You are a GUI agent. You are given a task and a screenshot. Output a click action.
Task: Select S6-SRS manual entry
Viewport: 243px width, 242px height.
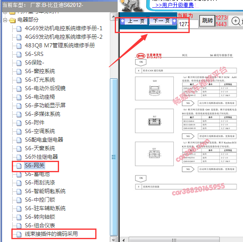(x=34, y=54)
